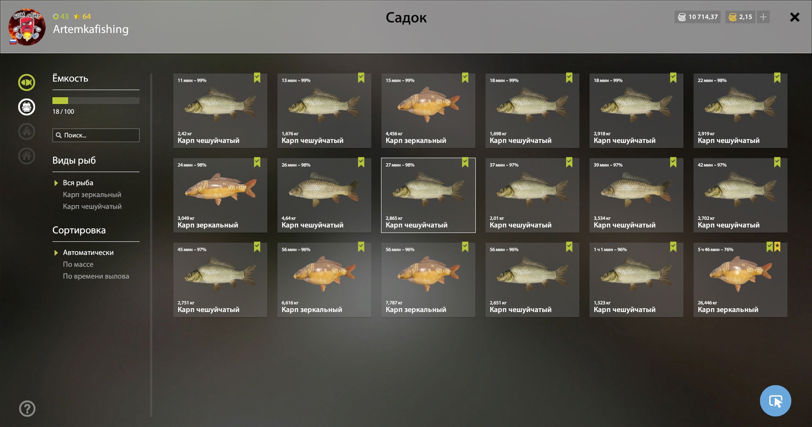Image resolution: width=812 pixels, height=427 pixels.
Task: Filter by Карп чешуйчатый
Action: tap(92, 206)
